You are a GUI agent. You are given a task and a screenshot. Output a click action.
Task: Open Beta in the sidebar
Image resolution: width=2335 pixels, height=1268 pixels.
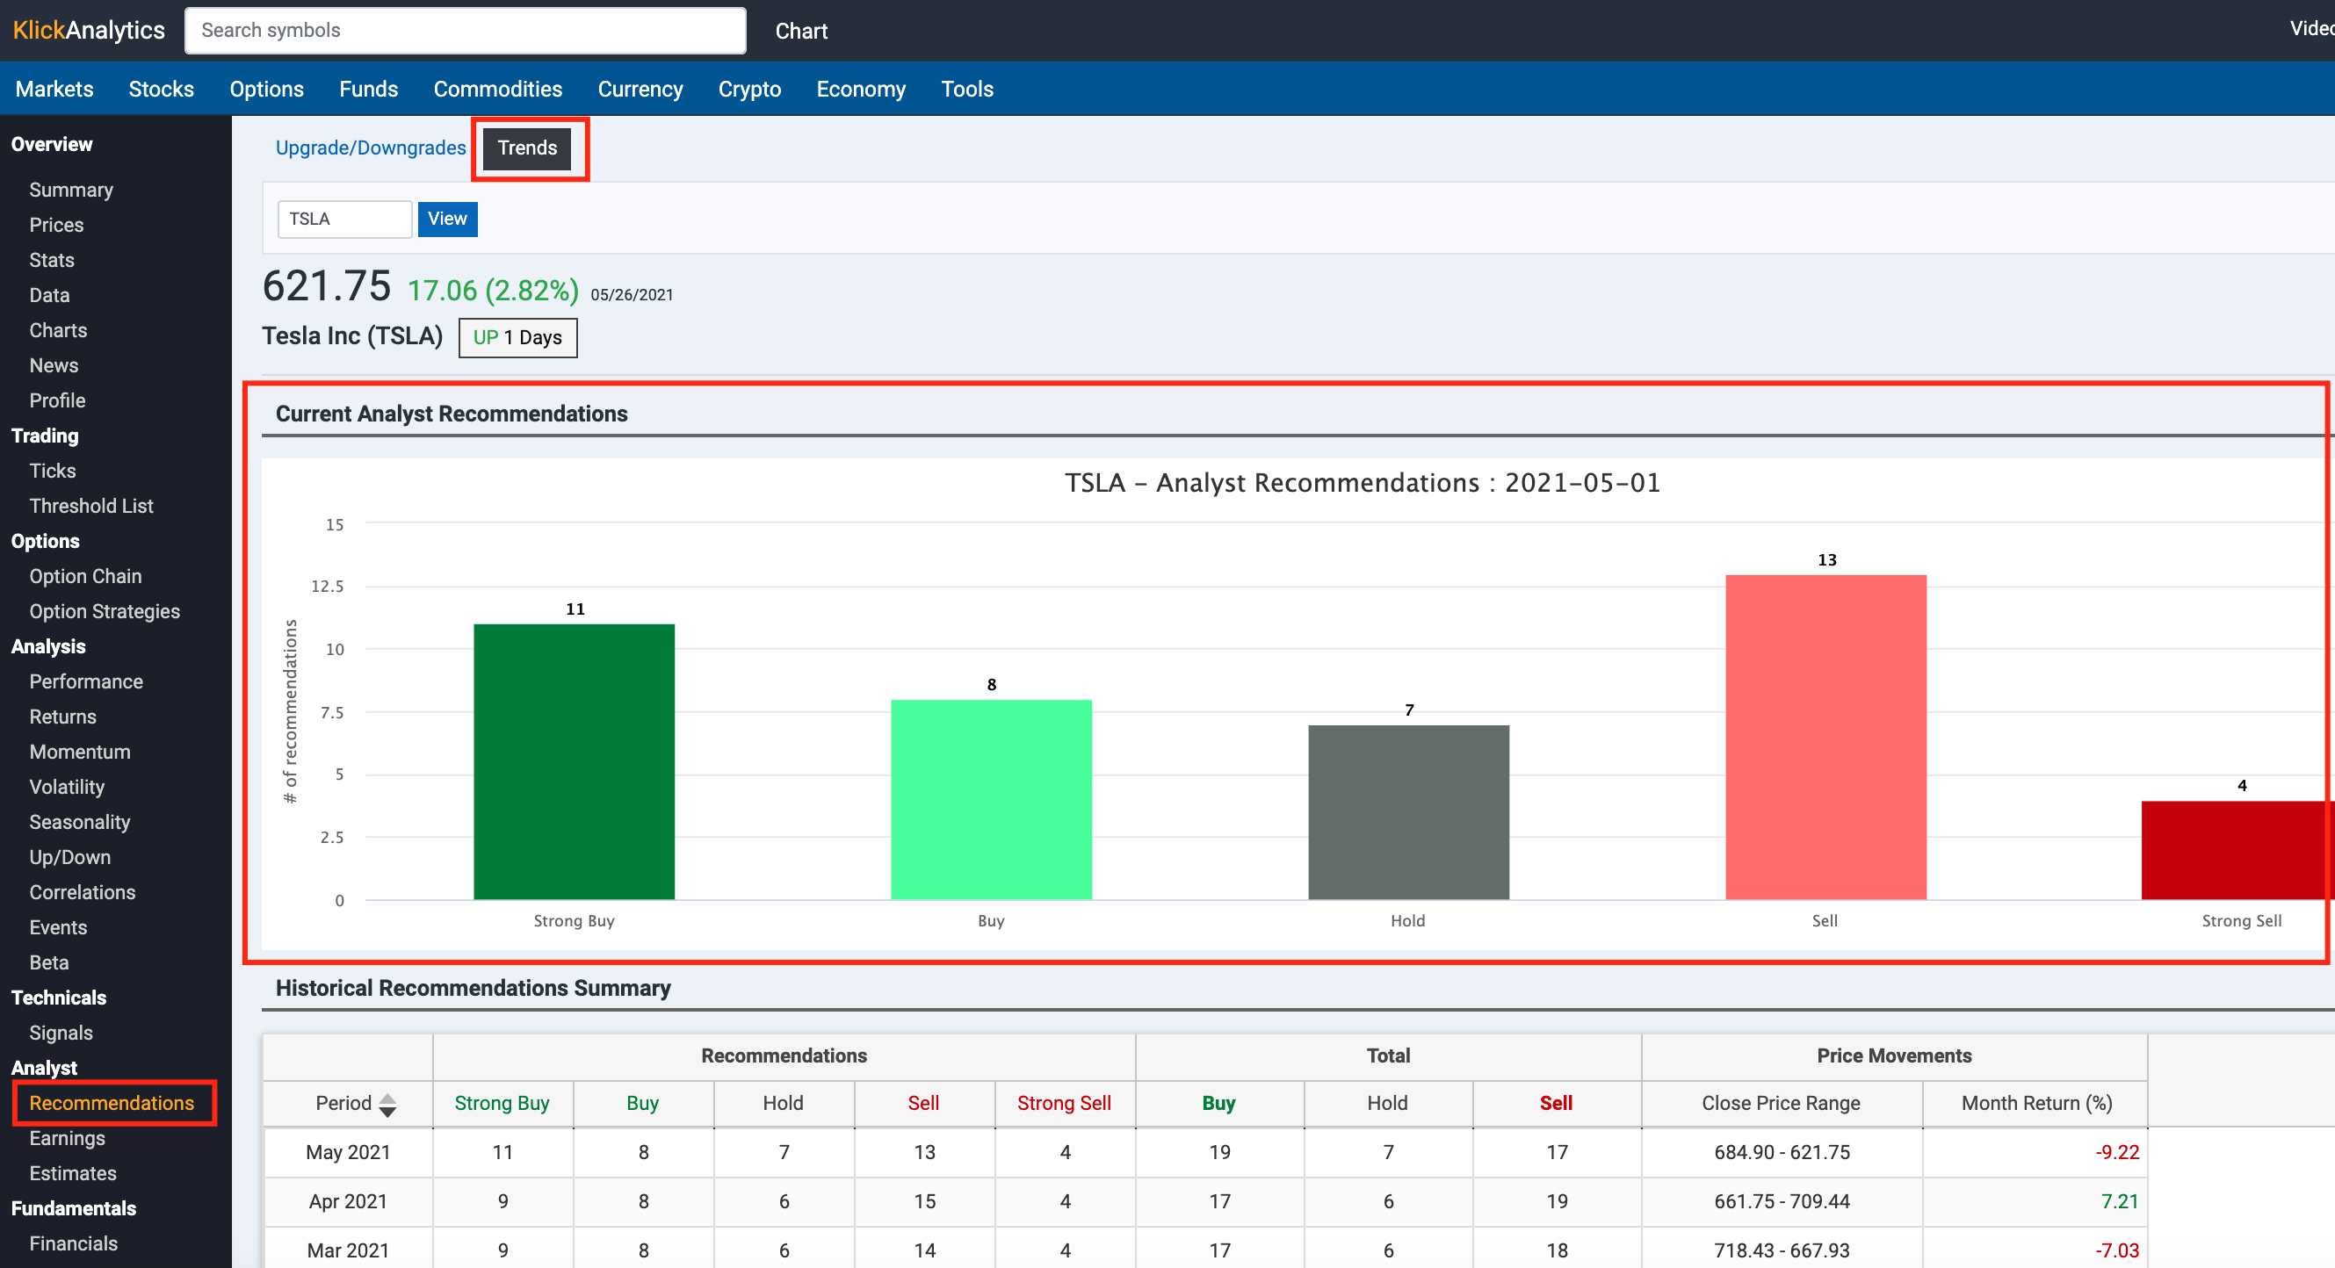click(49, 962)
